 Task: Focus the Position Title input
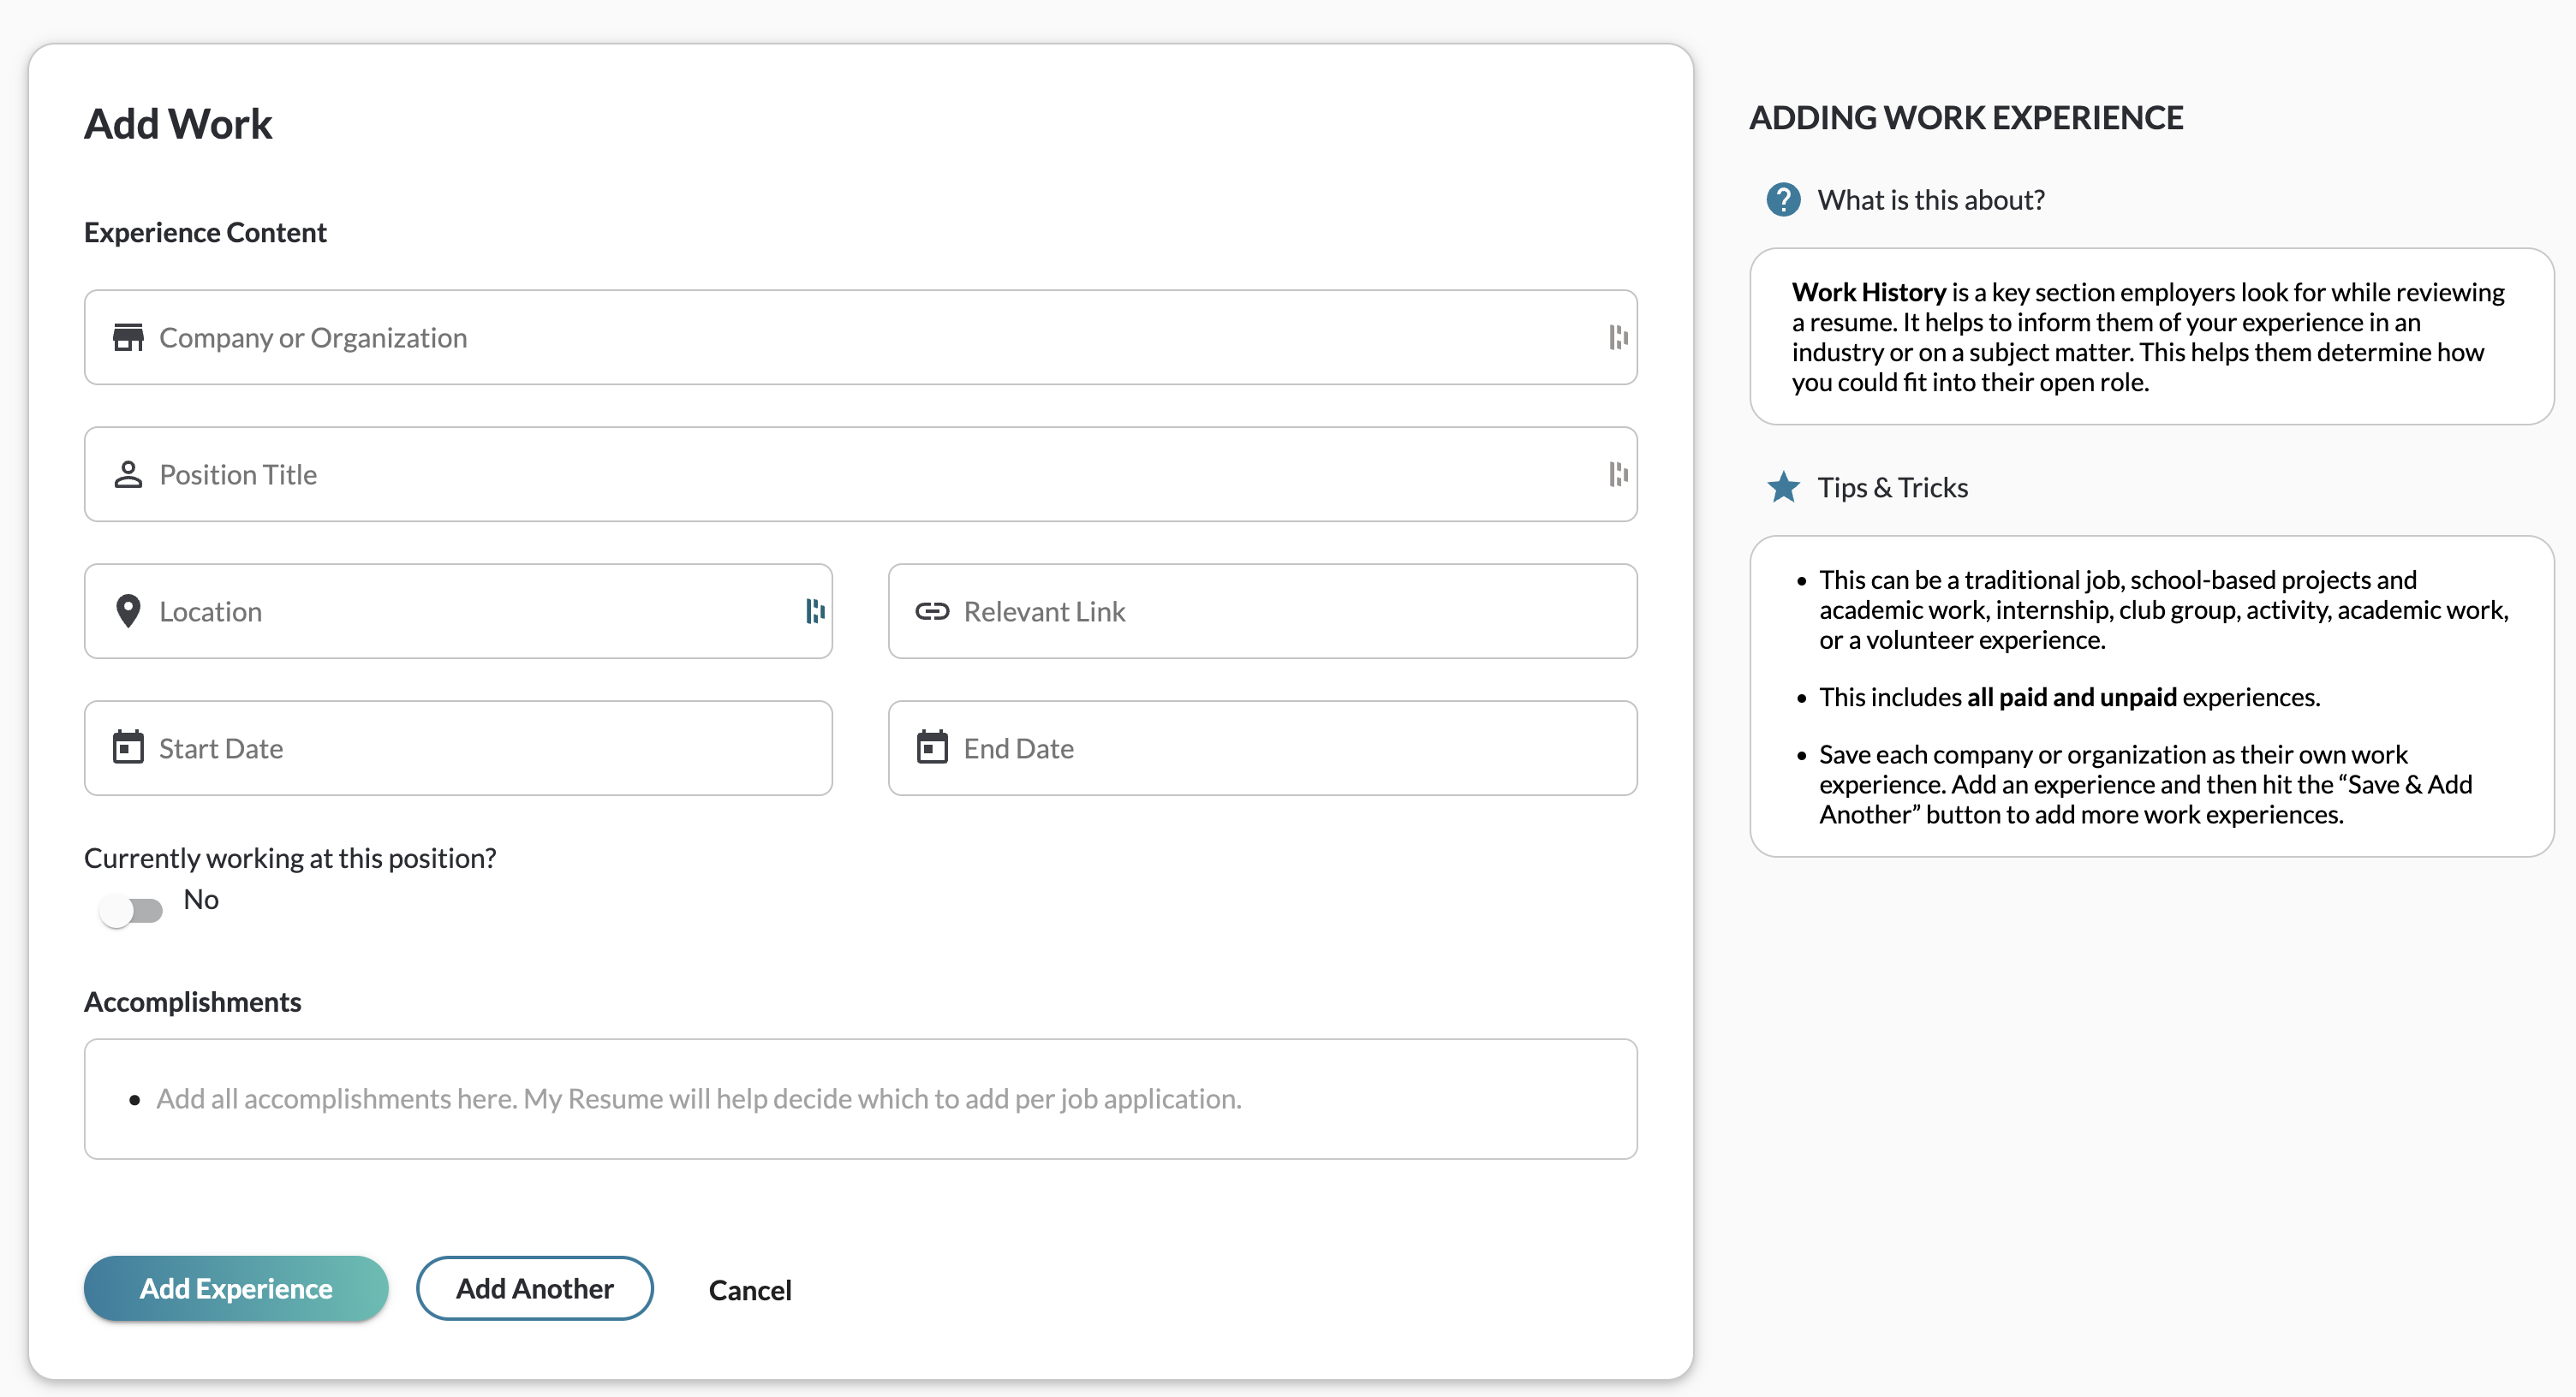[x=860, y=475]
